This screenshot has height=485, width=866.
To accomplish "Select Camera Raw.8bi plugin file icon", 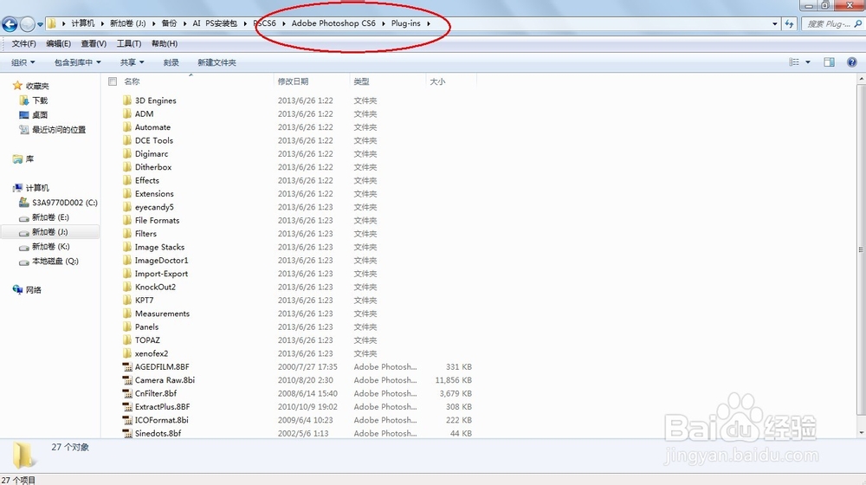I will [x=127, y=380].
